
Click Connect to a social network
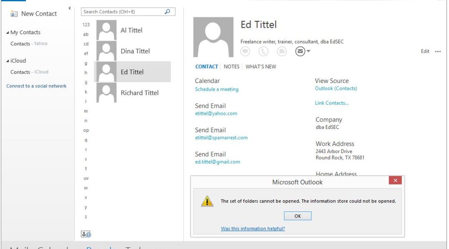click(x=36, y=86)
